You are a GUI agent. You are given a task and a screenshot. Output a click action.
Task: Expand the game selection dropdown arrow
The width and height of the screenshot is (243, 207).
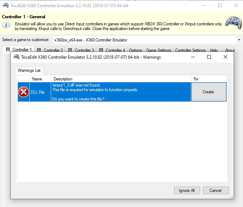coord(239,40)
